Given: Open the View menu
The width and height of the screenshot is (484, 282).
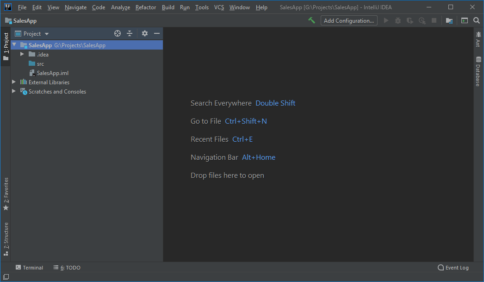Looking at the screenshot, I should point(53,7).
